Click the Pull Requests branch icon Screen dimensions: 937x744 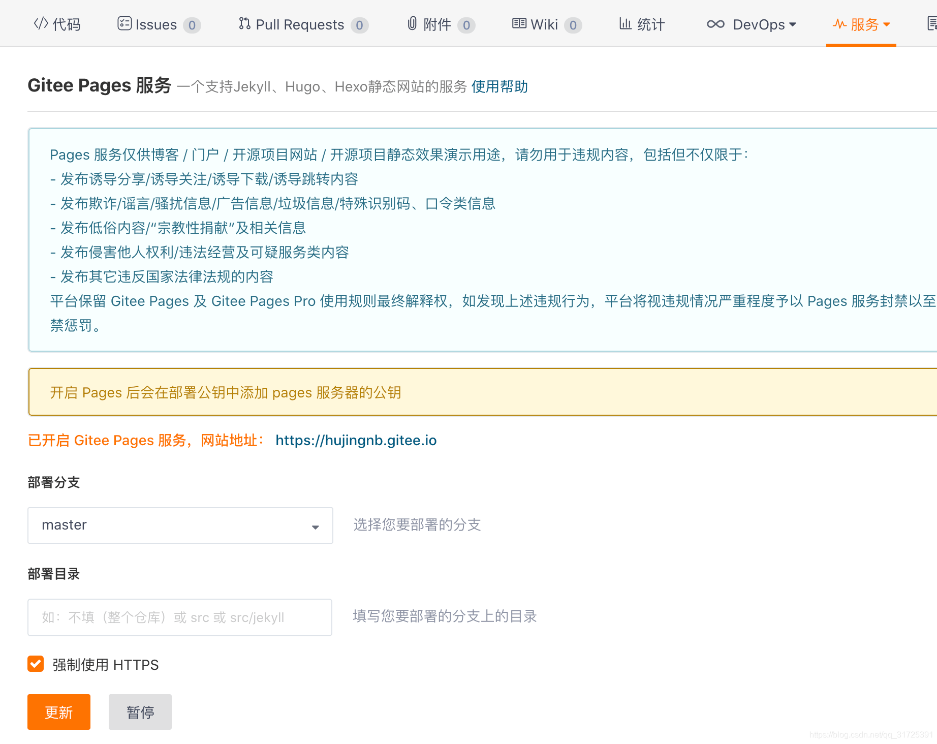coord(244,23)
